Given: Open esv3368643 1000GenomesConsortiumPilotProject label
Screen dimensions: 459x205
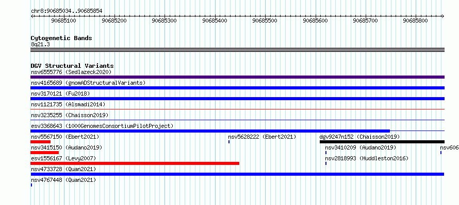Looking at the screenshot, I should coord(102,126).
